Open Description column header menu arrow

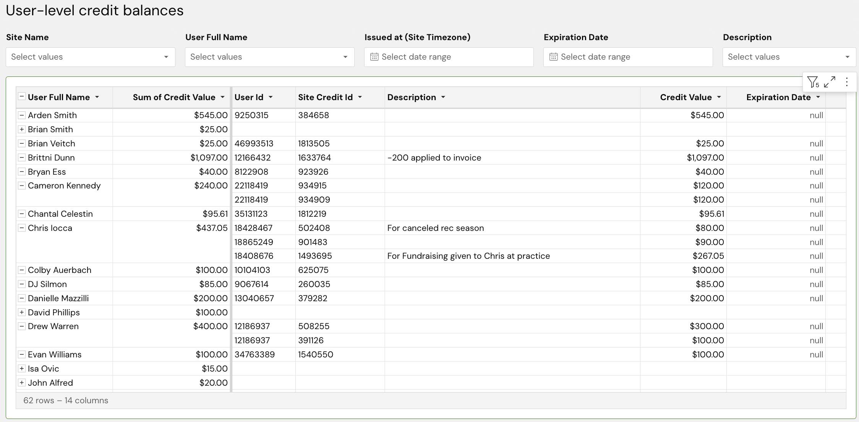pos(443,97)
